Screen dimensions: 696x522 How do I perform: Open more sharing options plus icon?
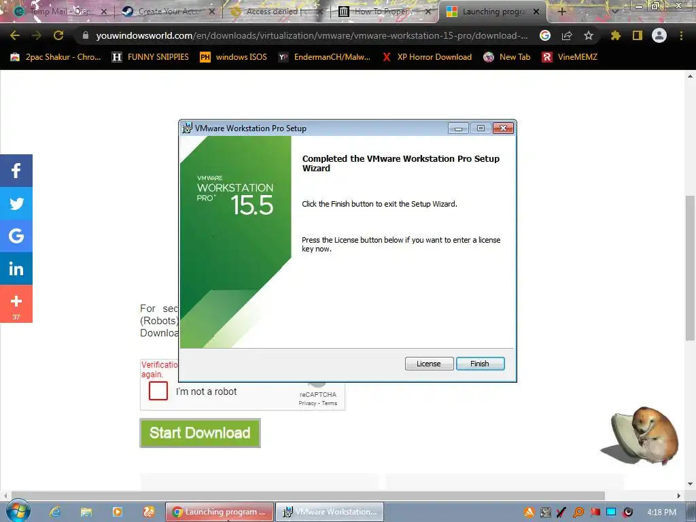pyautogui.click(x=16, y=304)
